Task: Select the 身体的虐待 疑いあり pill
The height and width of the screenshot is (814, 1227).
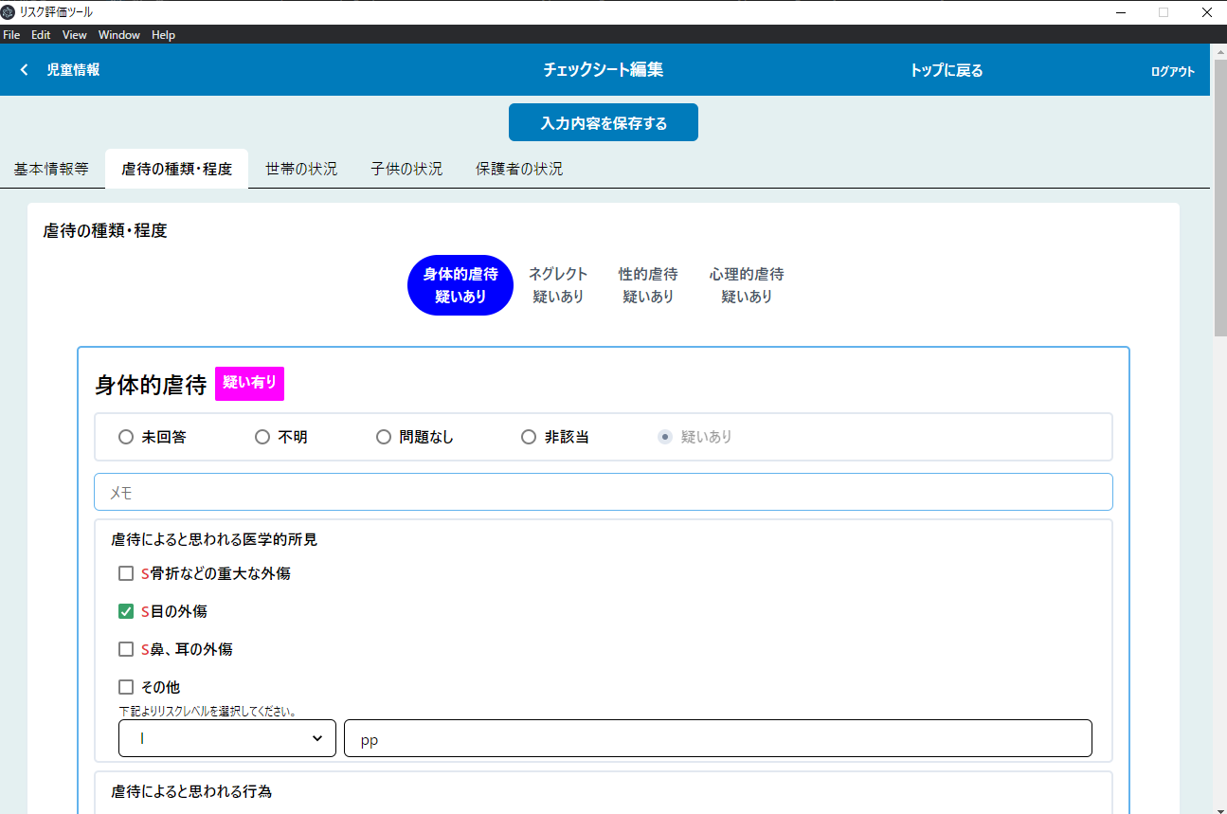Action: click(460, 285)
